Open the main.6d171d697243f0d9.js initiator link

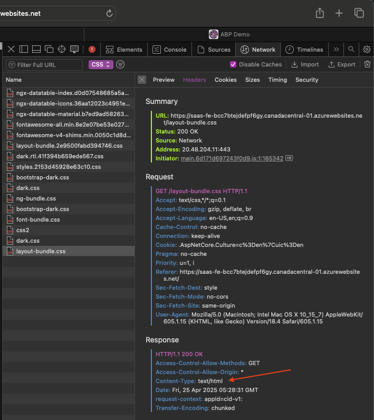232,158
